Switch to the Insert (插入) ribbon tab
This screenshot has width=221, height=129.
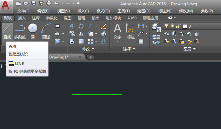(22, 18)
